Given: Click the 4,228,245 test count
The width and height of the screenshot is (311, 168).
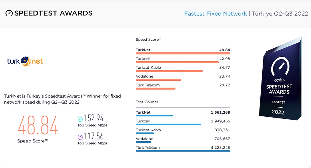Looking at the screenshot, I should [x=220, y=148].
